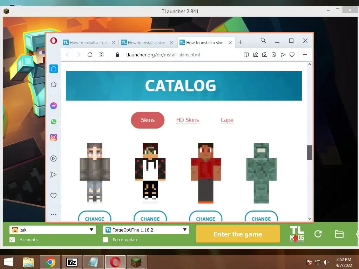Select the Skins catalog tab
The image size is (359, 269).
pos(148,120)
